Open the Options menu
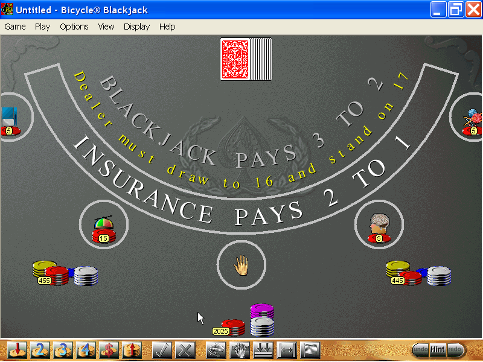 [x=74, y=27]
